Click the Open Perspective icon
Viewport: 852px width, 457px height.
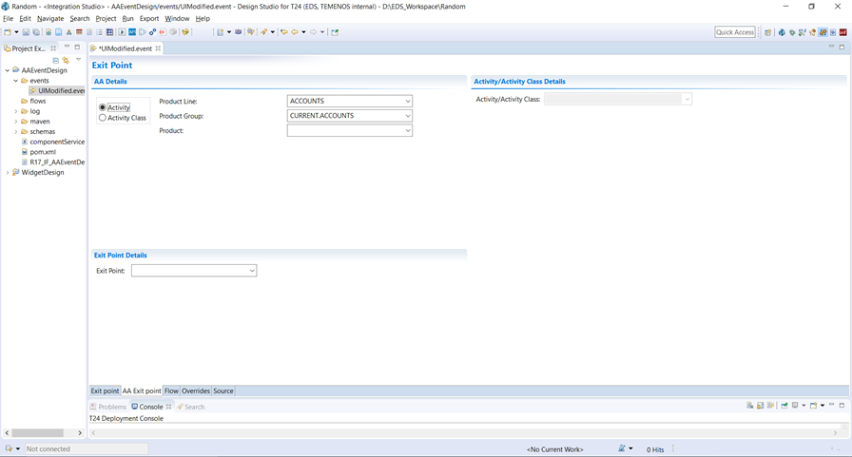[x=767, y=32]
